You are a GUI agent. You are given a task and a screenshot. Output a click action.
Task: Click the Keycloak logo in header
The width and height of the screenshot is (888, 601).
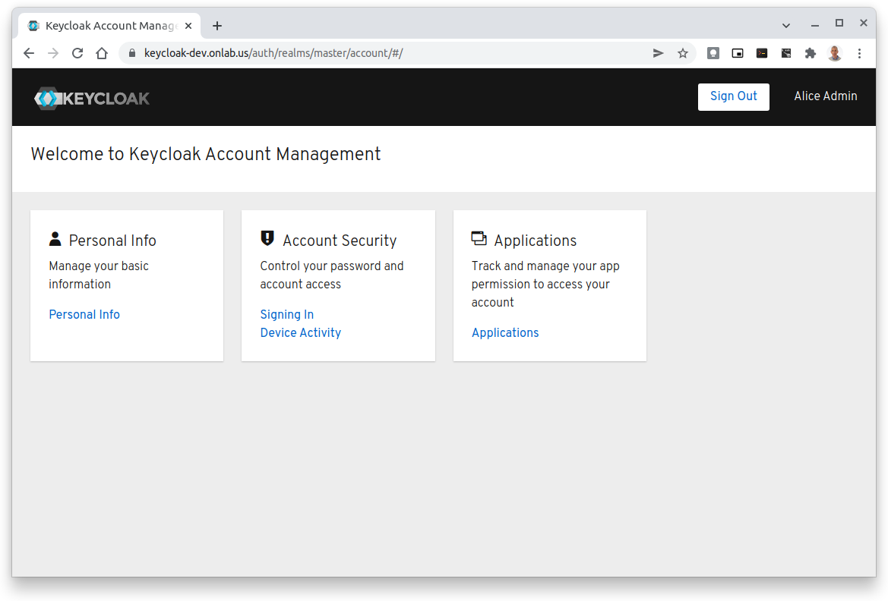coord(92,98)
